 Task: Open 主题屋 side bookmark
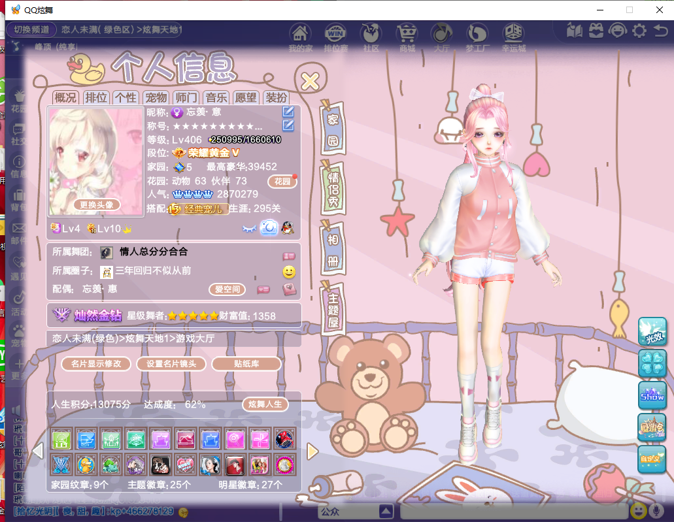pos(333,309)
